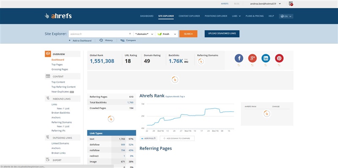Expand the Labs menu dropdown
This screenshot has height=168, width=338.
tap(236, 16)
